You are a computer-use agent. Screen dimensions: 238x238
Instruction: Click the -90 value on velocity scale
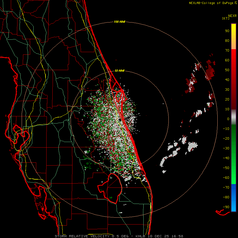(226, 207)
